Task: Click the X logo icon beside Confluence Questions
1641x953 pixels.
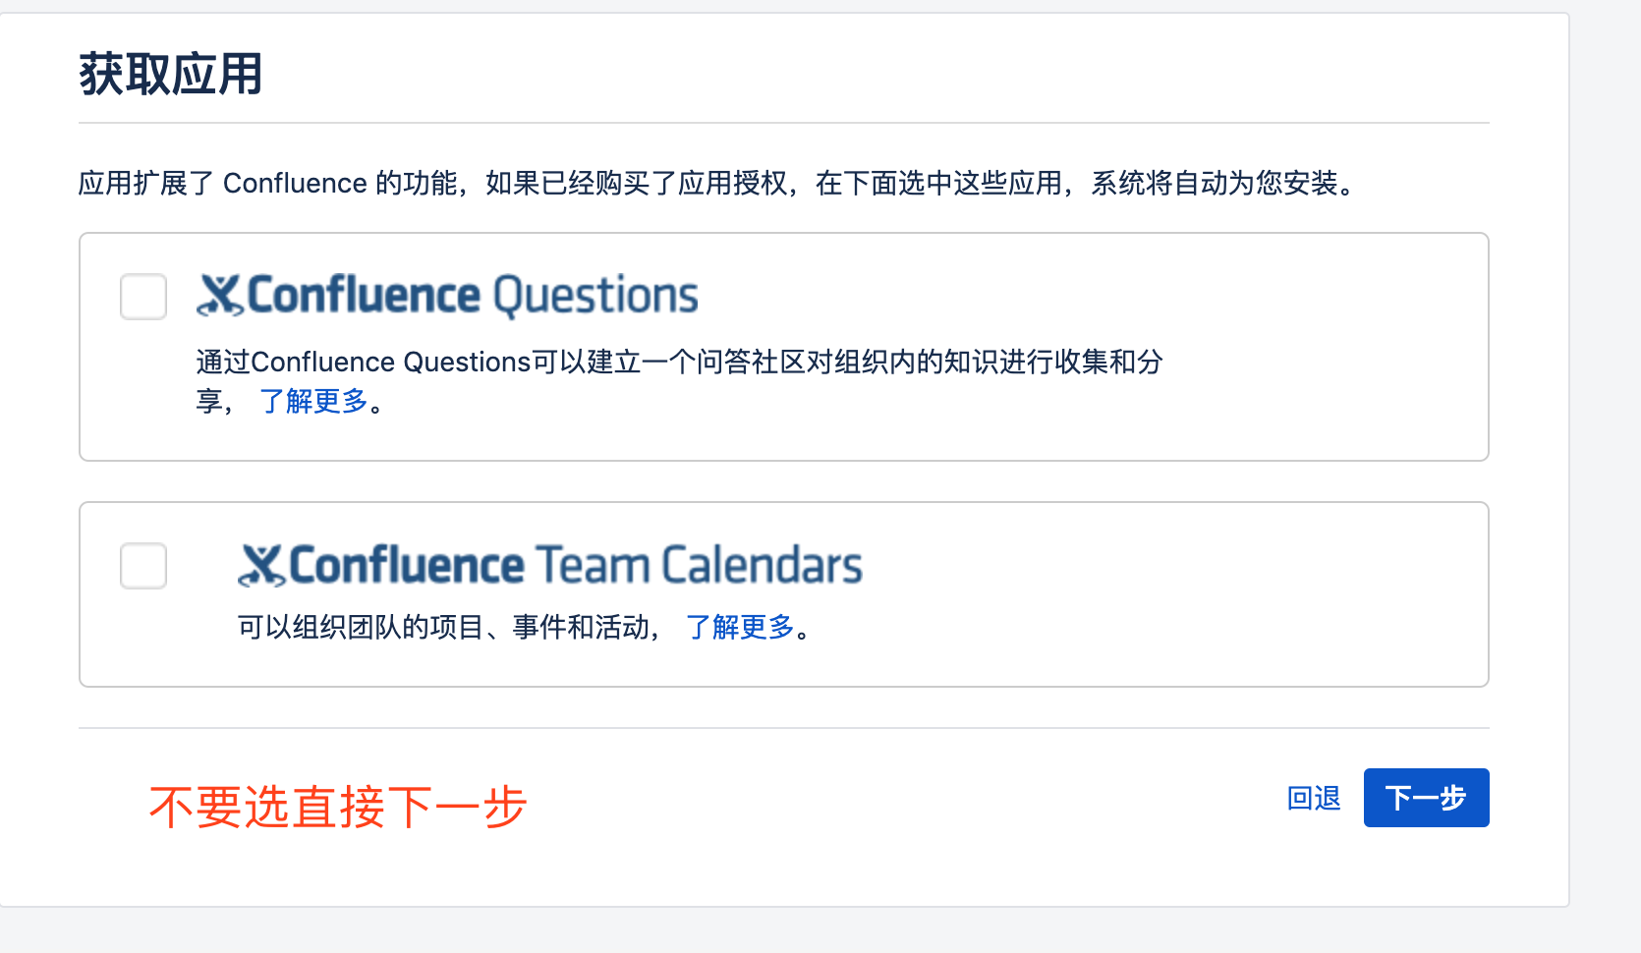Action: 220,296
